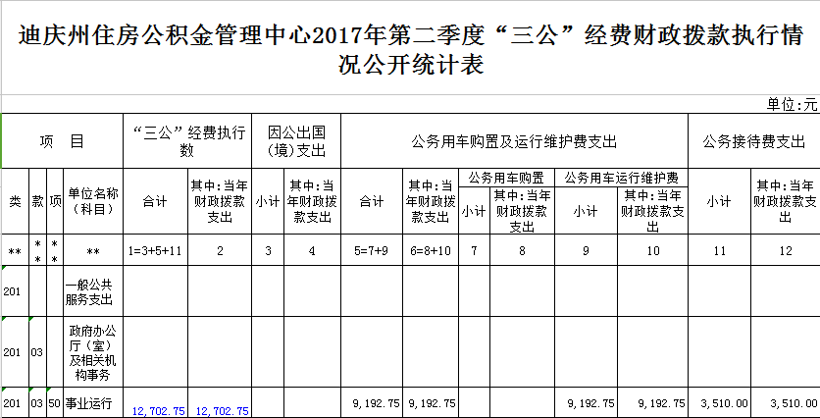Select the "三公"经费执行数 header cell
This screenshot has height=418, width=820.
(x=187, y=141)
